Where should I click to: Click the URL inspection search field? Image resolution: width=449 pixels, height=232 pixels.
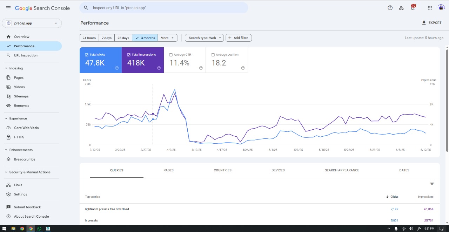point(164,8)
